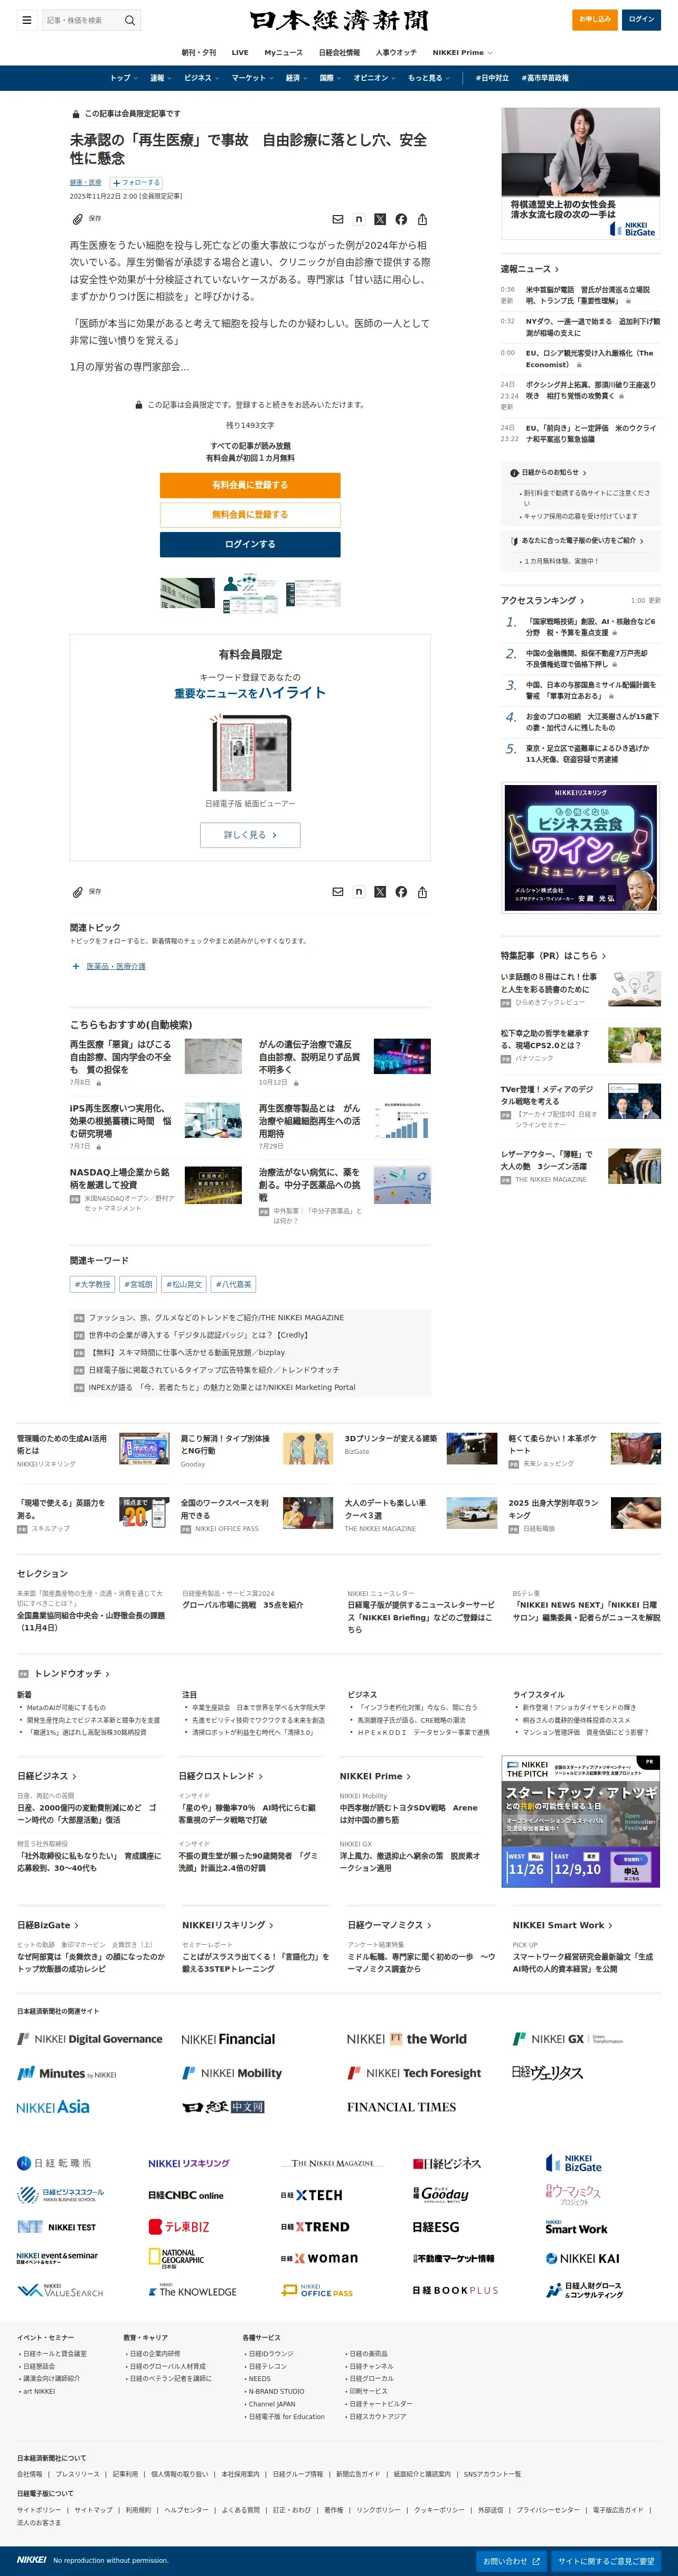
Task: Share to note using the icon under the article date
Action: tap(359, 219)
